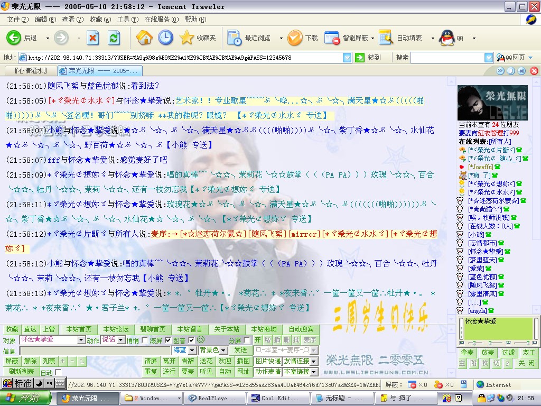Switch to the 『心情灌水』 tab
The image size is (541, 406).
[x=31, y=71]
